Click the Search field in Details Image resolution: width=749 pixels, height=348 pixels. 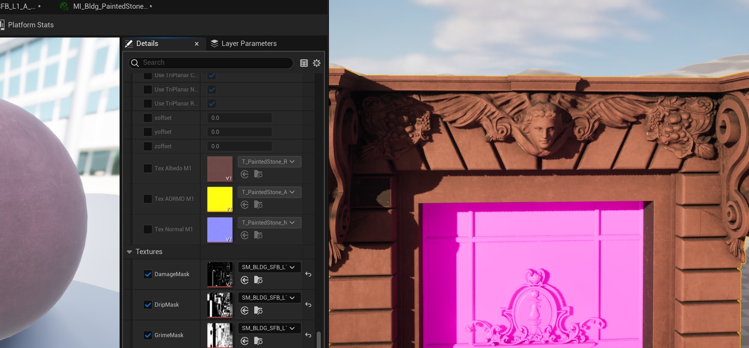coord(211,62)
